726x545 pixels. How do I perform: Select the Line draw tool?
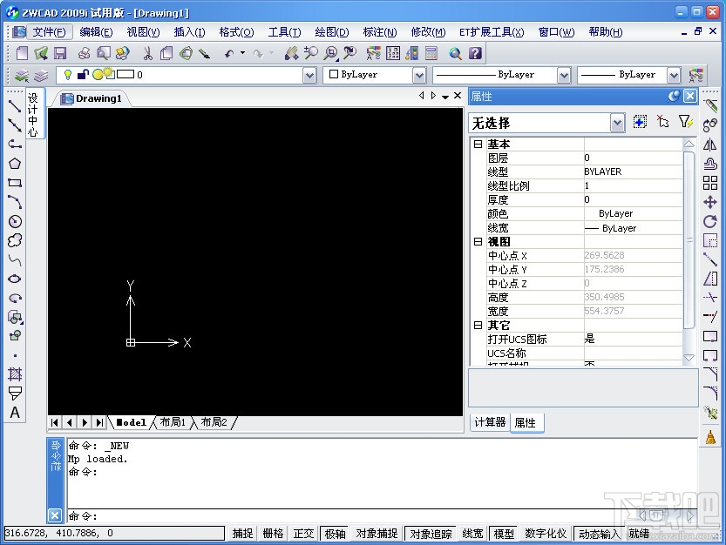coord(15,106)
